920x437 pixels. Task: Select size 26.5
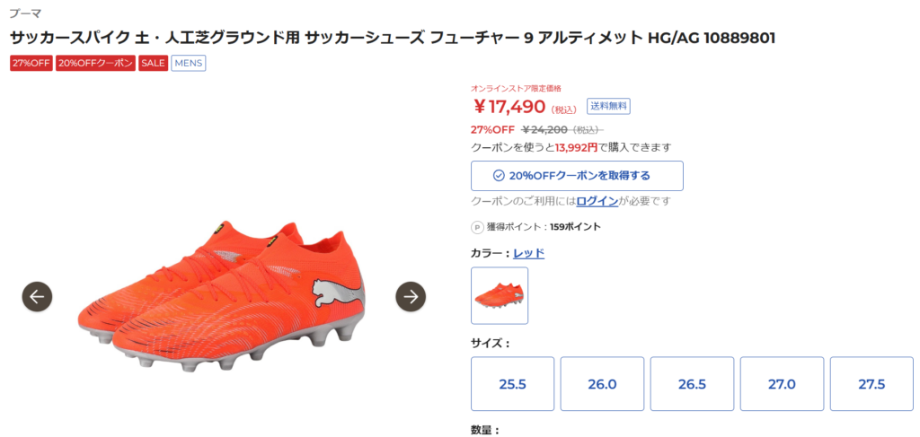pyautogui.click(x=692, y=384)
